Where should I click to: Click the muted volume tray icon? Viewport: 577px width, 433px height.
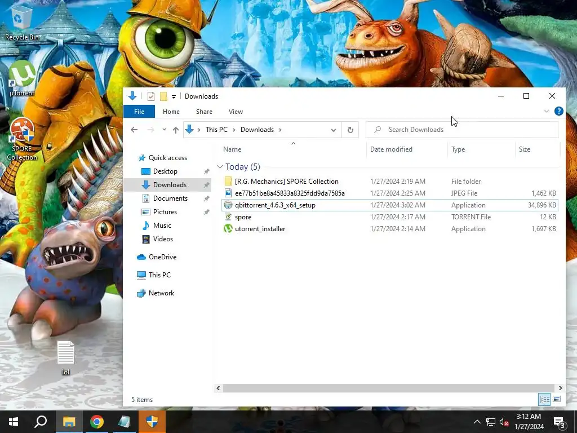pos(504,422)
